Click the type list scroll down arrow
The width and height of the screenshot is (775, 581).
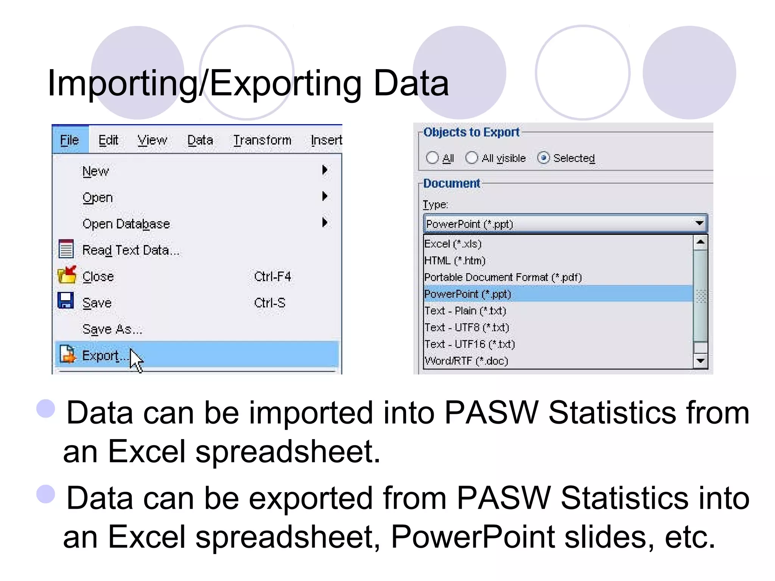[x=700, y=360]
